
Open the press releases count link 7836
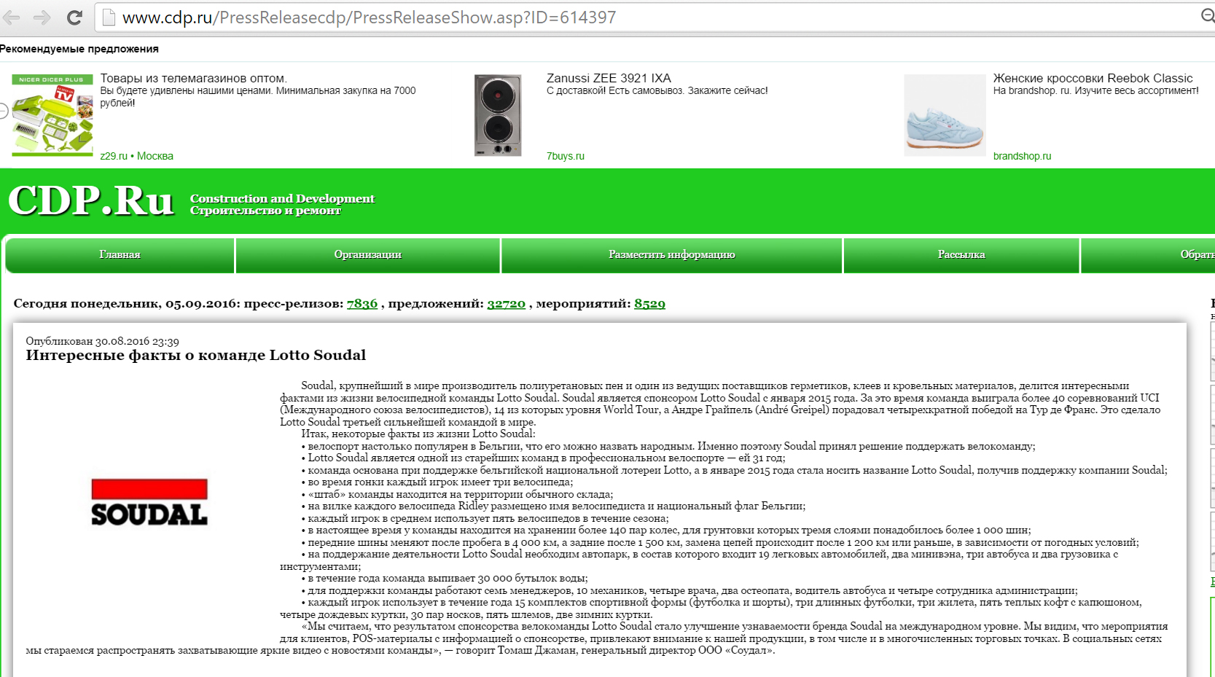(362, 304)
